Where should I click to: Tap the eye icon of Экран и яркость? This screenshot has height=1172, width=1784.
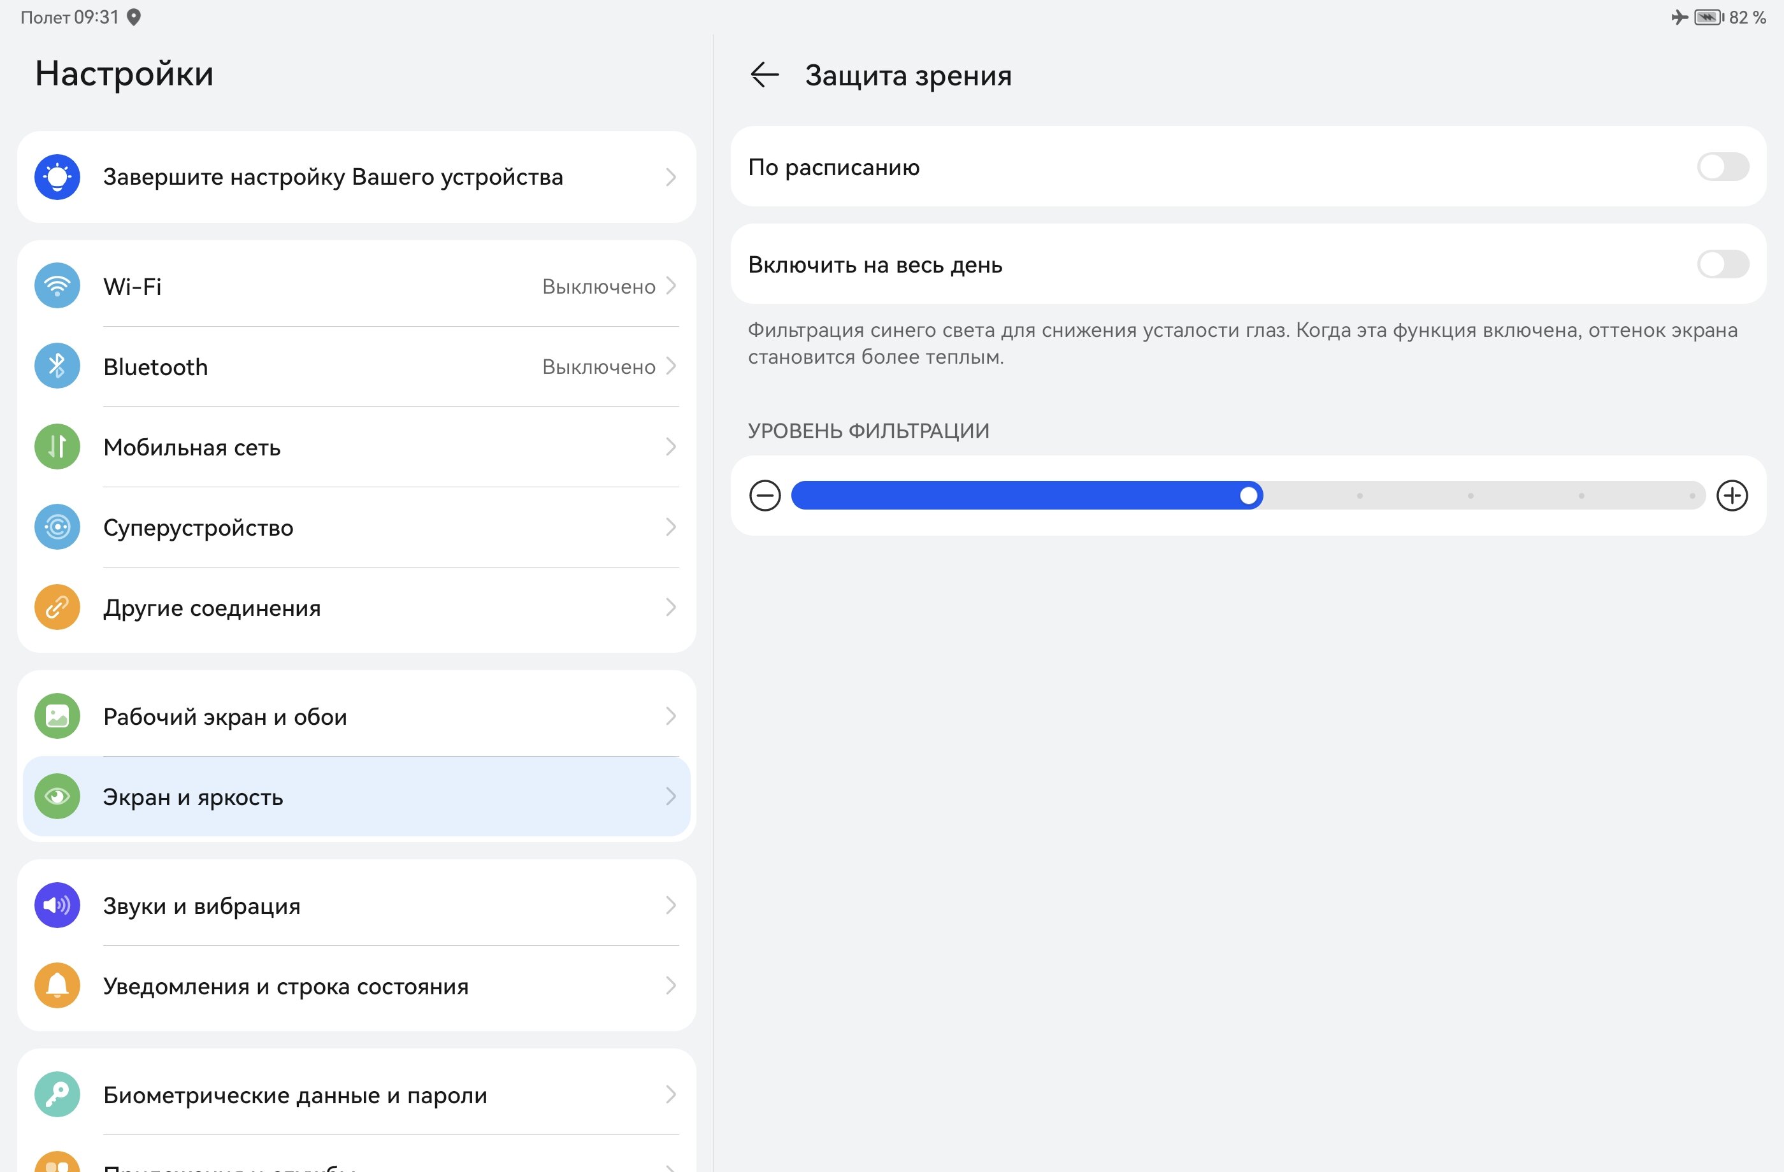pyautogui.click(x=57, y=796)
